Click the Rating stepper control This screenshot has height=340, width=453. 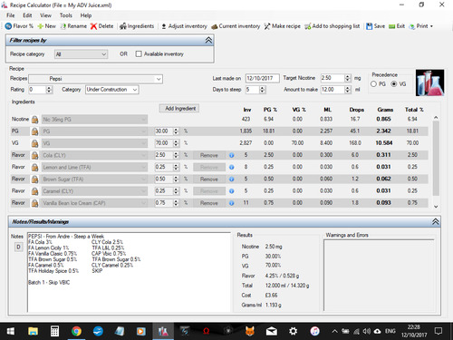[x=49, y=90]
